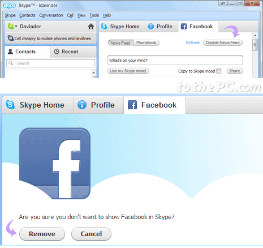
Task: Open the Contacts menu
Action: pos(27,15)
